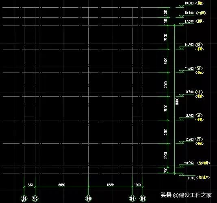Click the elevation triangle marker at 17.300
The height and width of the screenshot is (203, 217).
tap(181, 24)
